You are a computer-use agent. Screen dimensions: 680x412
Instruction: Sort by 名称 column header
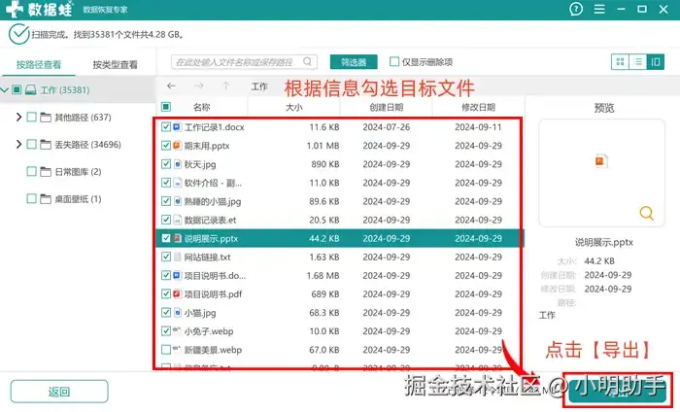(202, 107)
